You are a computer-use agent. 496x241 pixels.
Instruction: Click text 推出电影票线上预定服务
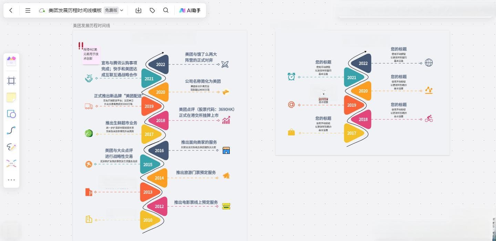pyautogui.click(x=196, y=202)
